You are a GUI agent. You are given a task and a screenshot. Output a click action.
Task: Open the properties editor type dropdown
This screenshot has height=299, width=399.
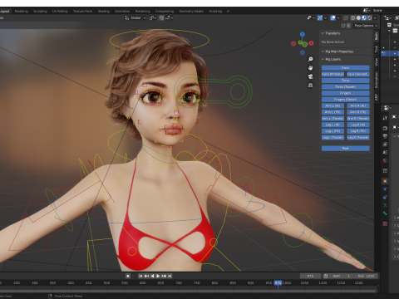tap(387, 108)
